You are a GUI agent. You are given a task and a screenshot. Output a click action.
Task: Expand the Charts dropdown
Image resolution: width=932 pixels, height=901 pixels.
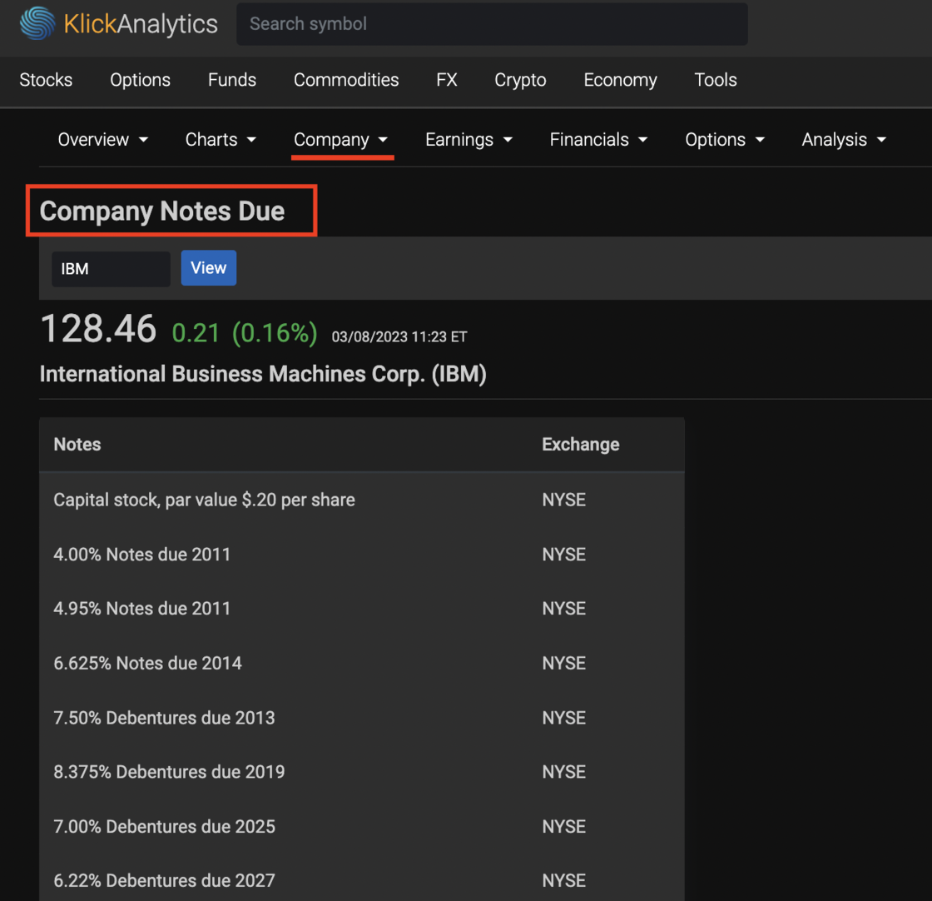221,140
